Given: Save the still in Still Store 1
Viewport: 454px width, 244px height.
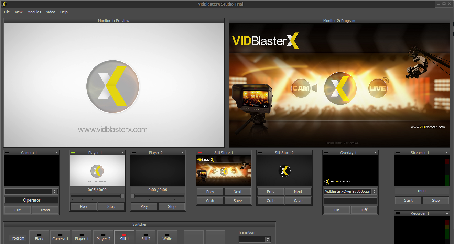Looking at the screenshot, I should [x=238, y=201].
